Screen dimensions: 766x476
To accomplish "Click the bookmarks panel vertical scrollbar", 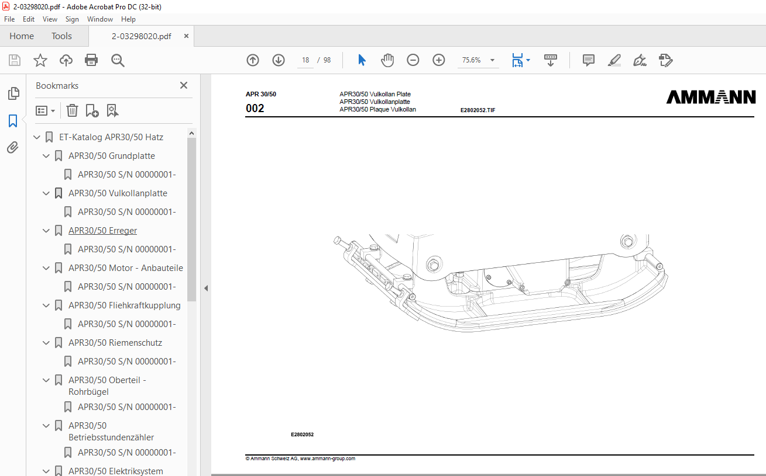I will click(191, 220).
